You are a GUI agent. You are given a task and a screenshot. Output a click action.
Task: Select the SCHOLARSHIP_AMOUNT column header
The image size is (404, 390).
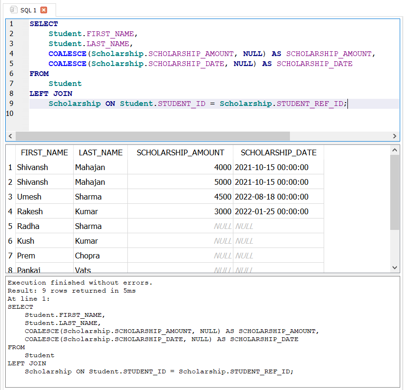tap(180, 152)
